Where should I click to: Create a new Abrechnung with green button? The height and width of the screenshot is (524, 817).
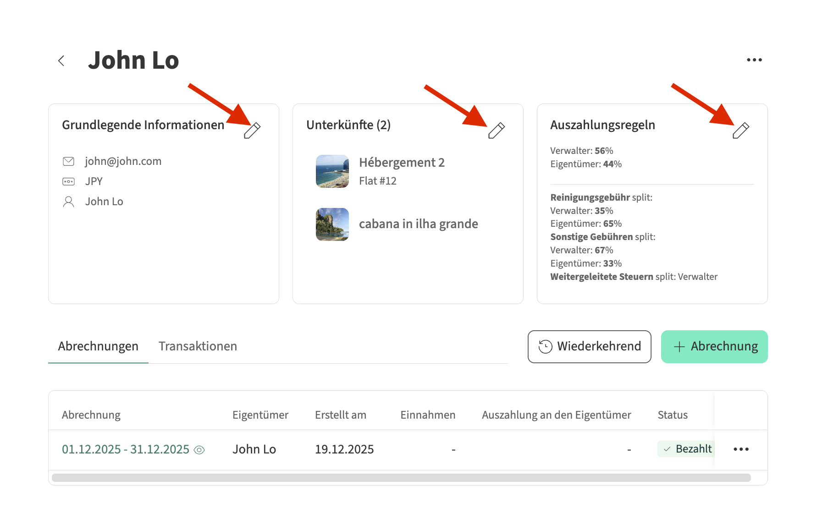point(714,347)
